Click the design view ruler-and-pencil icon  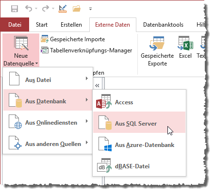[63, 9]
